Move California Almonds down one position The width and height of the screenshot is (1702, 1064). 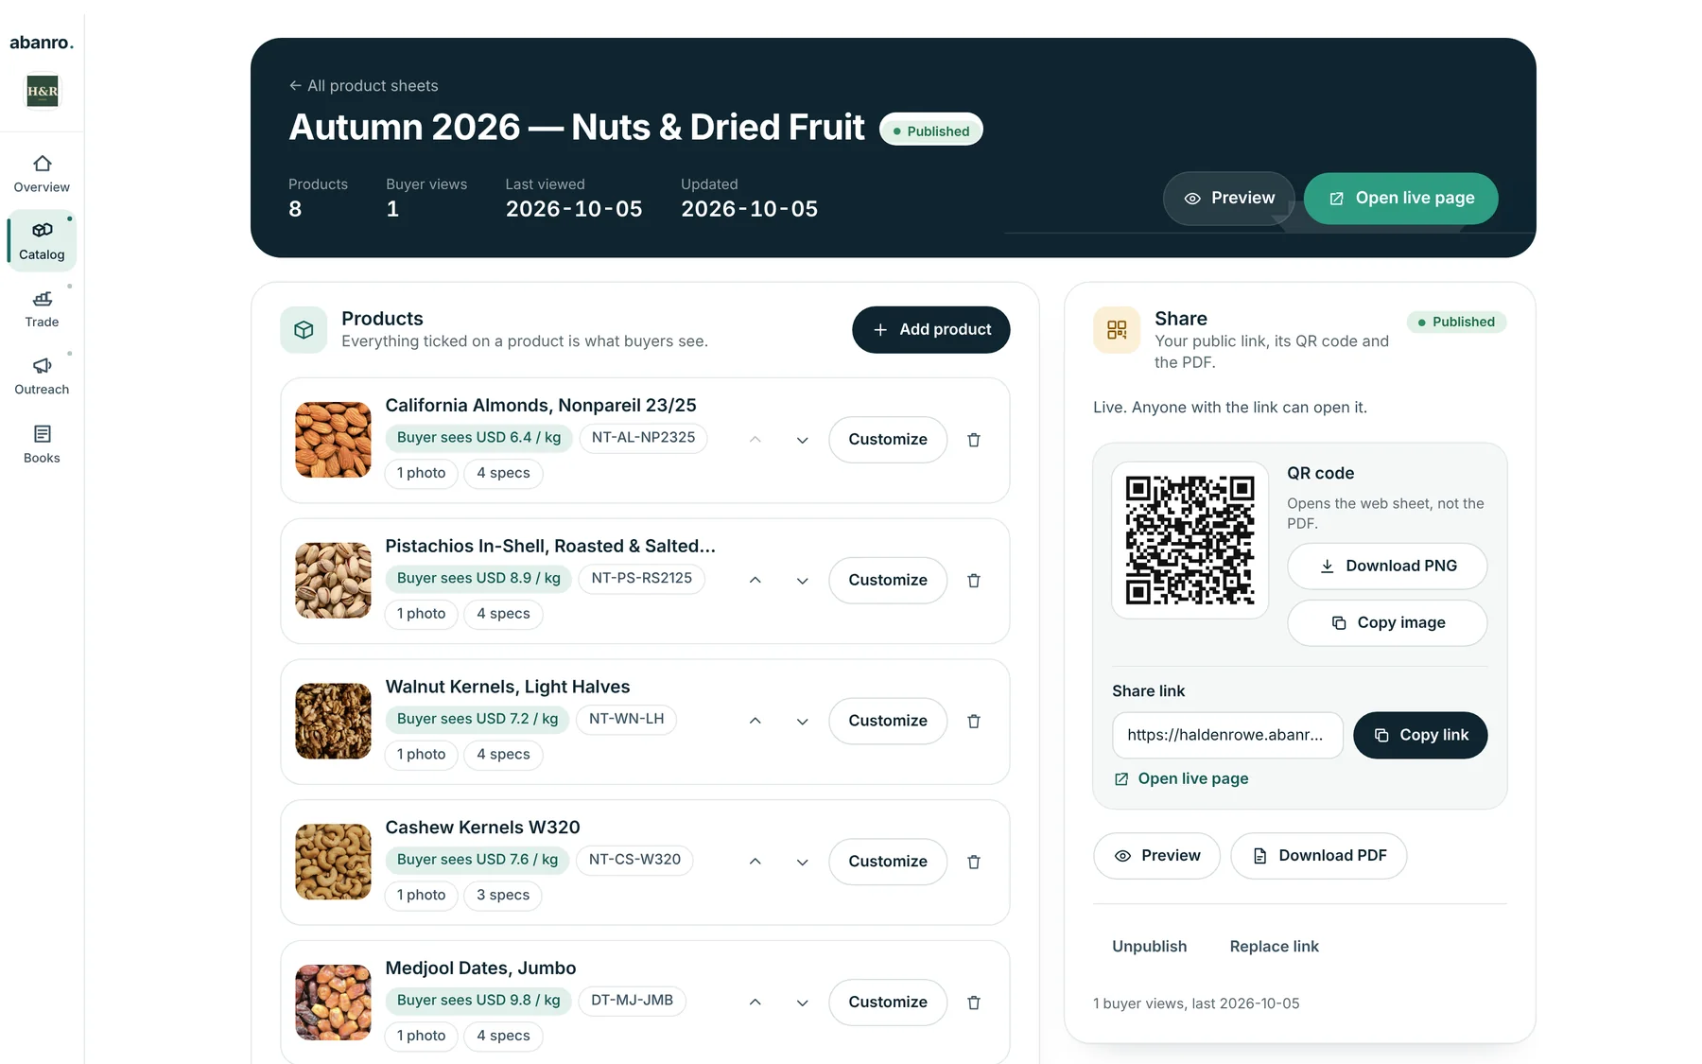coord(803,440)
